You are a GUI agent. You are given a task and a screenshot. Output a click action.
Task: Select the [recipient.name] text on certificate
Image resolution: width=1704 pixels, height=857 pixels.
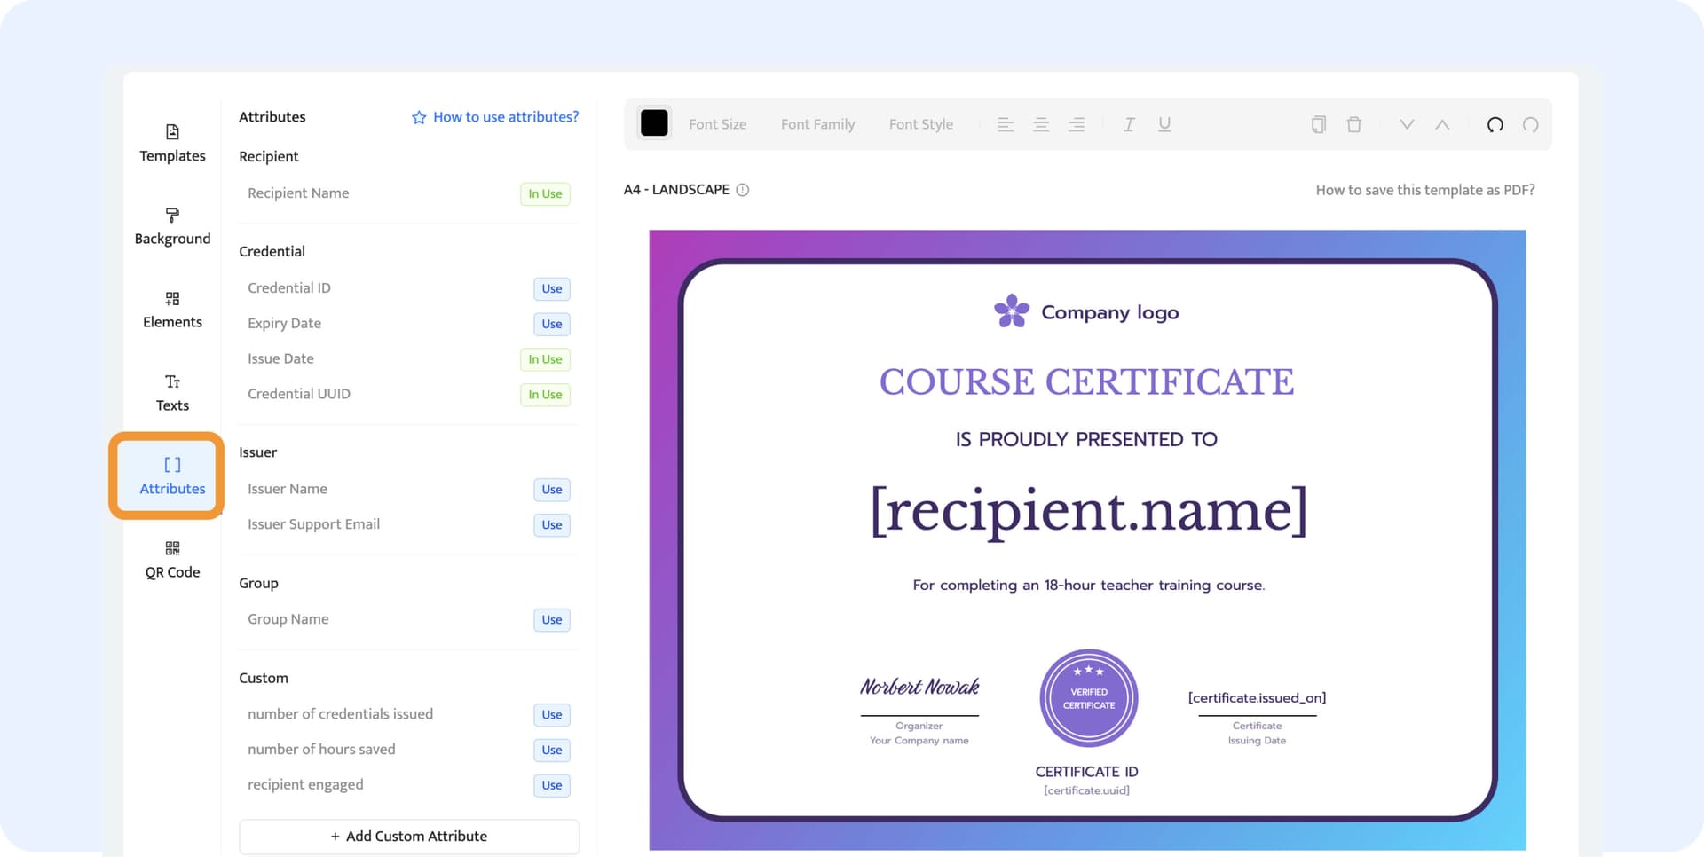point(1088,510)
